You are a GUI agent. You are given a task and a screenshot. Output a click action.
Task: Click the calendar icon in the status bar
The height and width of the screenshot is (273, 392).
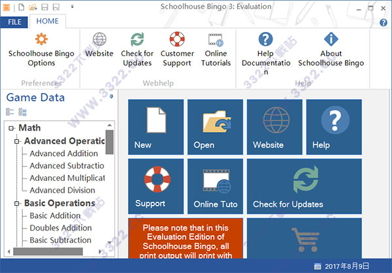(x=318, y=266)
